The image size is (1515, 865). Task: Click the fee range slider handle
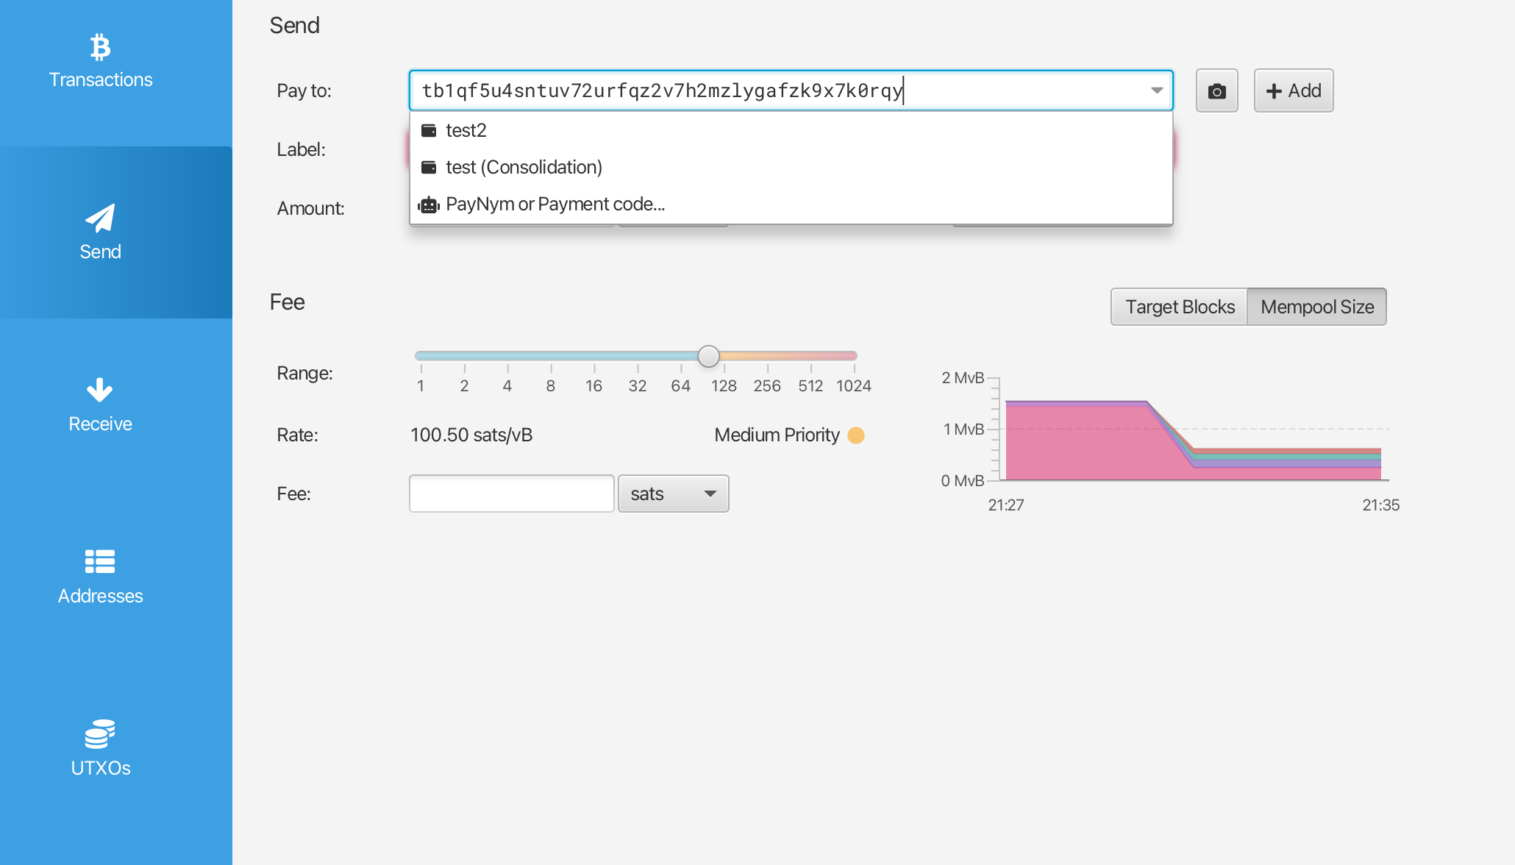pyautogui.click(x=708, y=357)
